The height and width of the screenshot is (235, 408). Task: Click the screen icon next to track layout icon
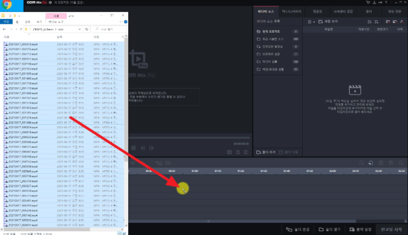[168, 163]
